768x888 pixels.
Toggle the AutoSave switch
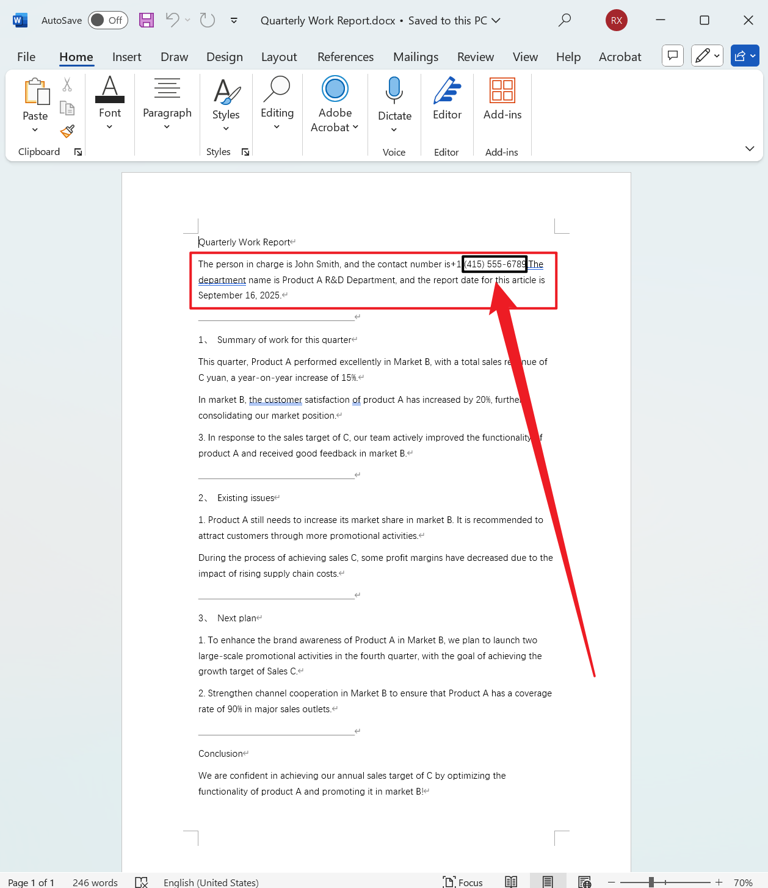pos(107,20)
